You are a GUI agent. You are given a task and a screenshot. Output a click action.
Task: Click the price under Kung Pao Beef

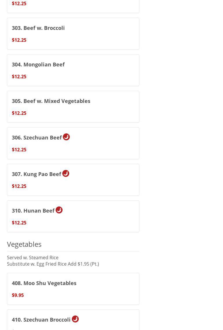pos(19,186)
